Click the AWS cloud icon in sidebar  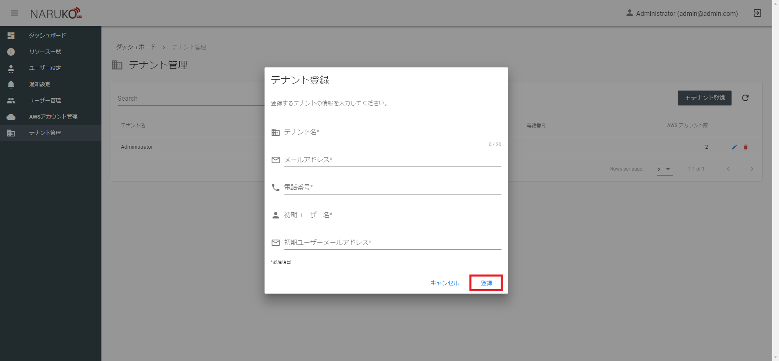pyautogui.click(x=11, y=117)
